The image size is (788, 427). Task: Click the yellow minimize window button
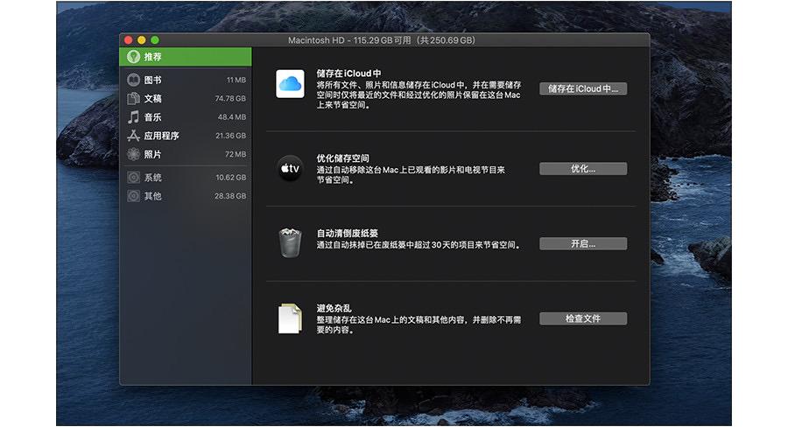[x=142, y=40]
